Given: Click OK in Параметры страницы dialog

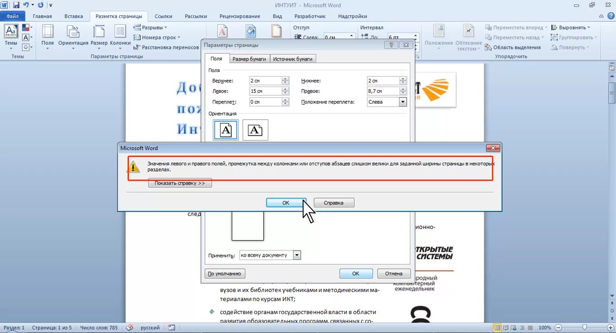Looking at the screenshot, I should click(356, 273).
